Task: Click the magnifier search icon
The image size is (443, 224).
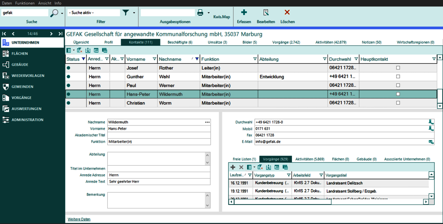Action: click(x=54, y=13)
